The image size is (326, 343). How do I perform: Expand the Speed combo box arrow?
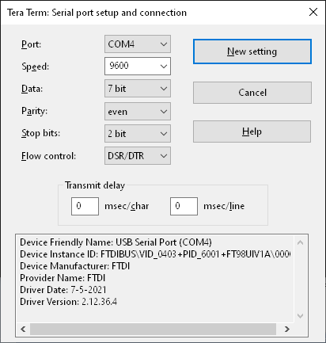point(164,66)
